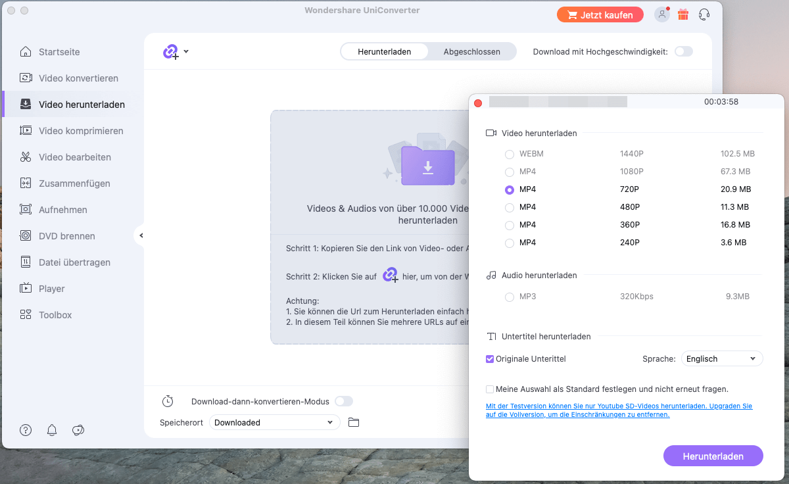Click the 320Kbps bitrate text

click(x=636, y=297)
